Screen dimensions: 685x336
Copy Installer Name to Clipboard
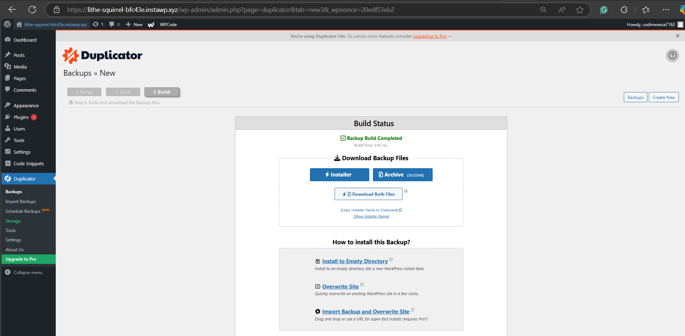click(371, 210)
